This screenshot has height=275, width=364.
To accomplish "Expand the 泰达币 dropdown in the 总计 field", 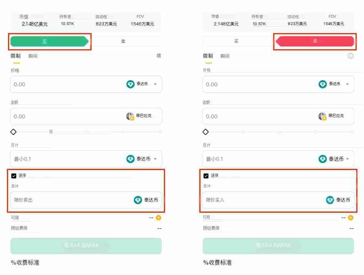I will click(x=155, y=159).
